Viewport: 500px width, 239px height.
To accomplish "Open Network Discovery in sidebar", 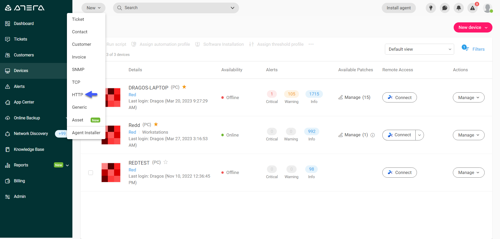I will point(31,134).
